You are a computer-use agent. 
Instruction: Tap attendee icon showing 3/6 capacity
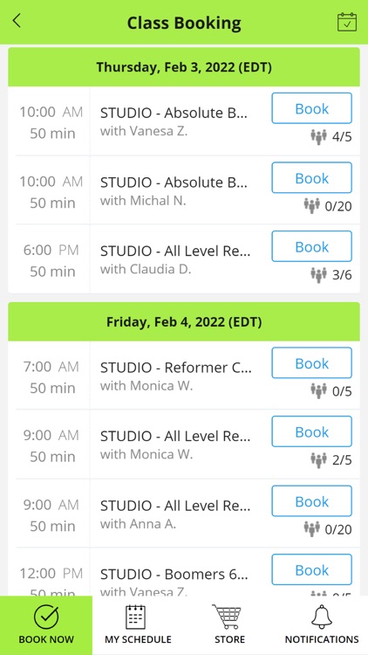[319, 274]
